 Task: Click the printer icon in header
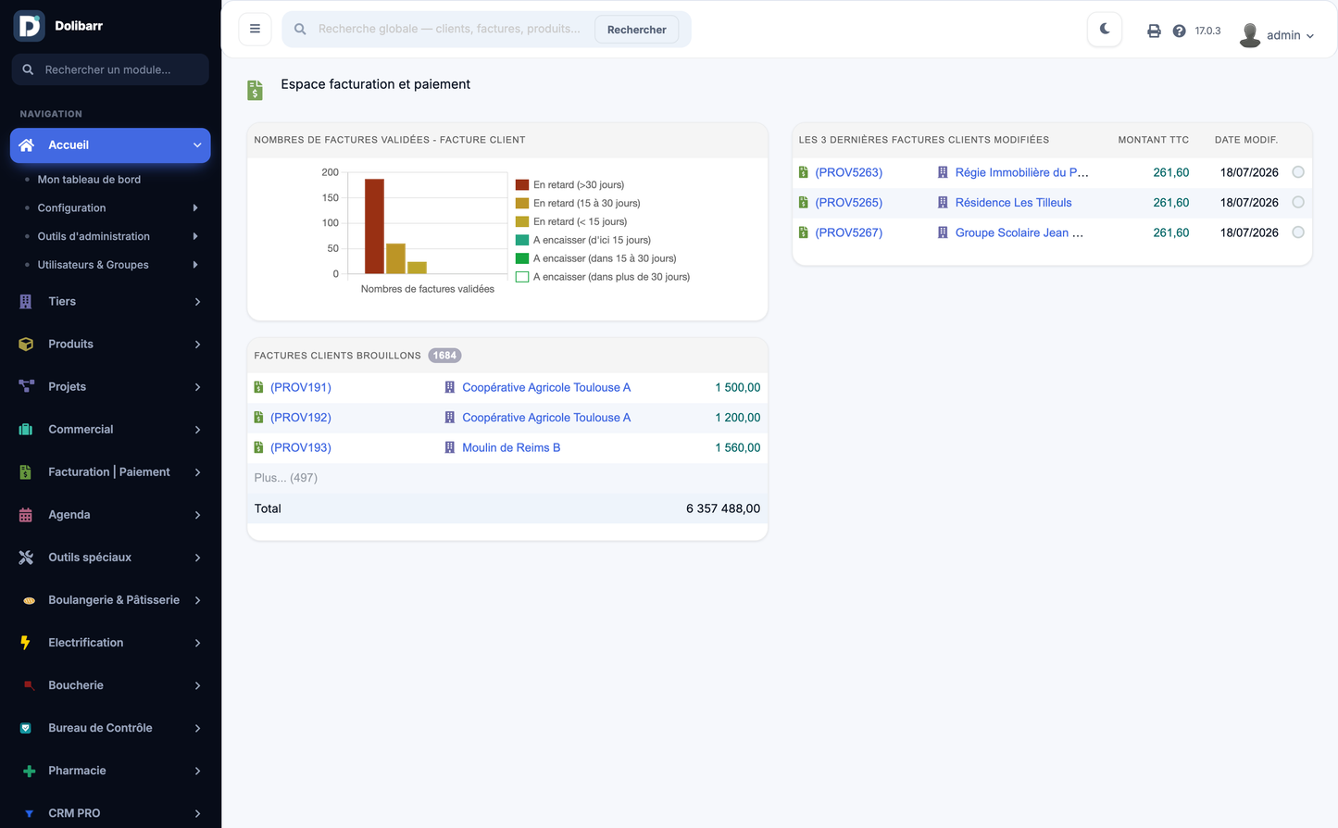[1154, 31]
